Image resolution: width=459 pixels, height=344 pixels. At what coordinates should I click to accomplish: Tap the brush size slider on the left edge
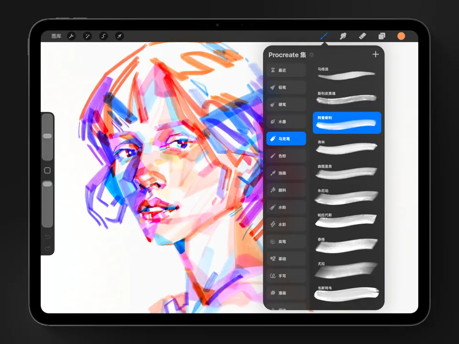tap(47, 136)
